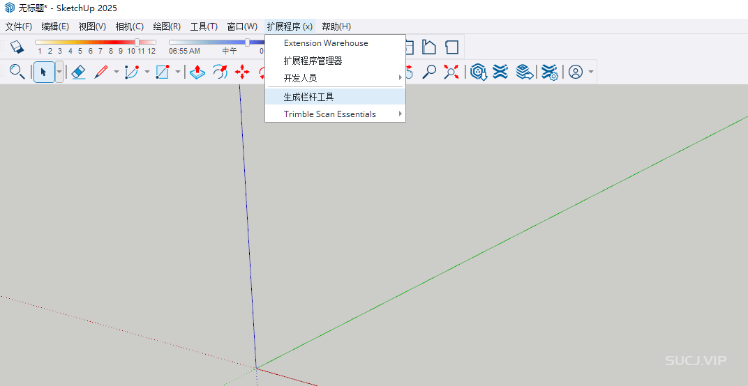Activate the Push/Pull tool

[197, 72]
